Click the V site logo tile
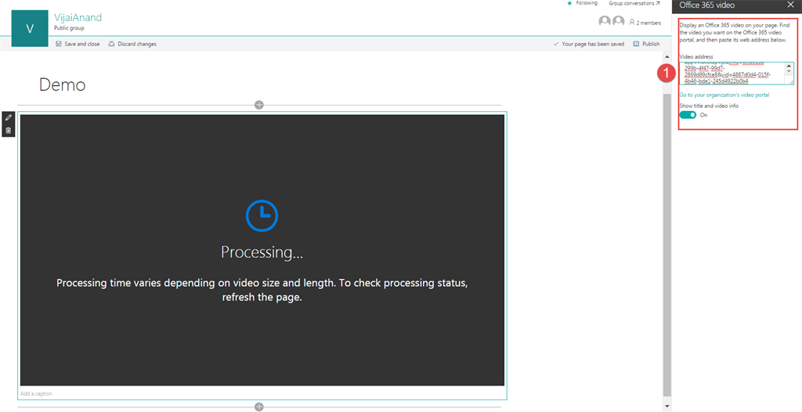 pos(30,29)
